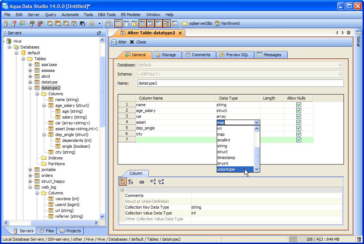Screen dimensions: 364x244
Task: Click the asset Data Type combo arrow
Action: coord(257,122)
